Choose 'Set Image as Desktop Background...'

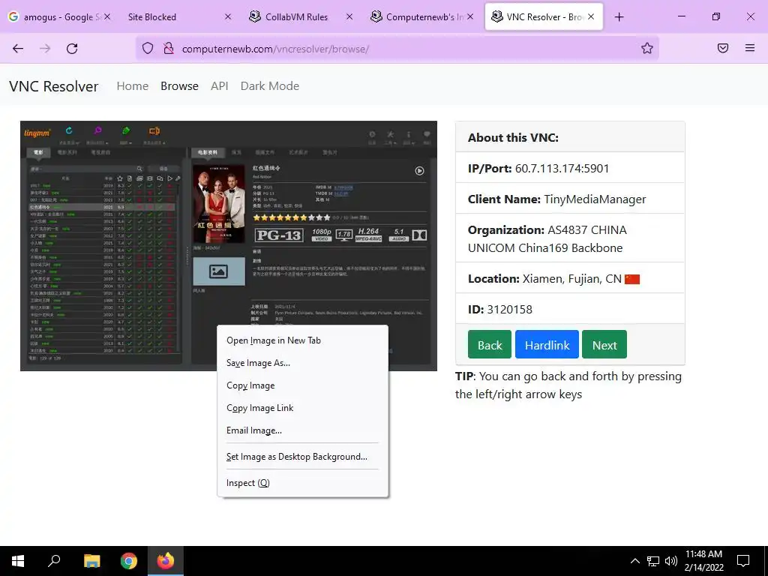click(x=303, y=457)
